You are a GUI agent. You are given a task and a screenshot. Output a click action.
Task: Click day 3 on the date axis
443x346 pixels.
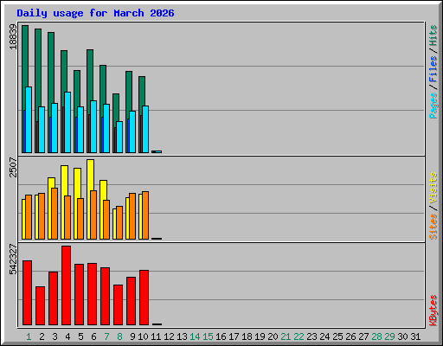55,336
